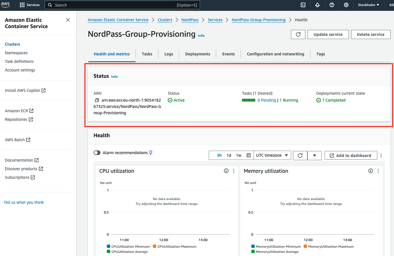Viewport: 394px width, 256px height.
Task: Open the Stockholm region dropdown
Action: (x=368, y=5)
